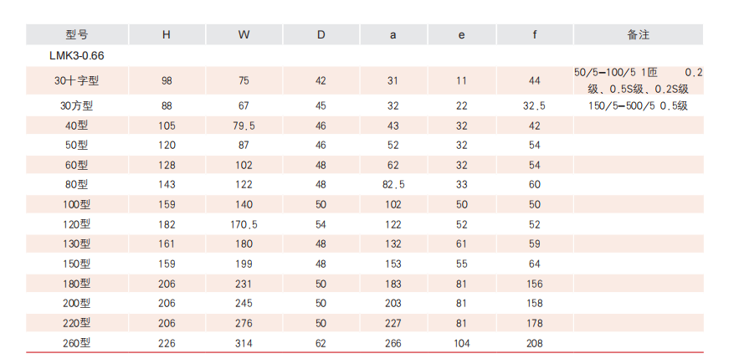Select the D column header
This screenshot has width=744, height=364.
point(321,35)
